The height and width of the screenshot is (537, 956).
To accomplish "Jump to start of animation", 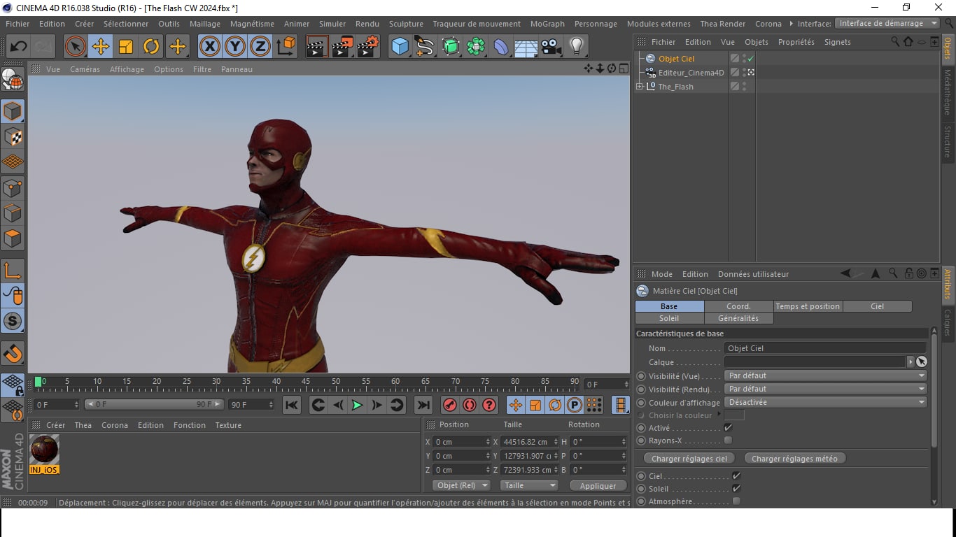I will 292,405.
